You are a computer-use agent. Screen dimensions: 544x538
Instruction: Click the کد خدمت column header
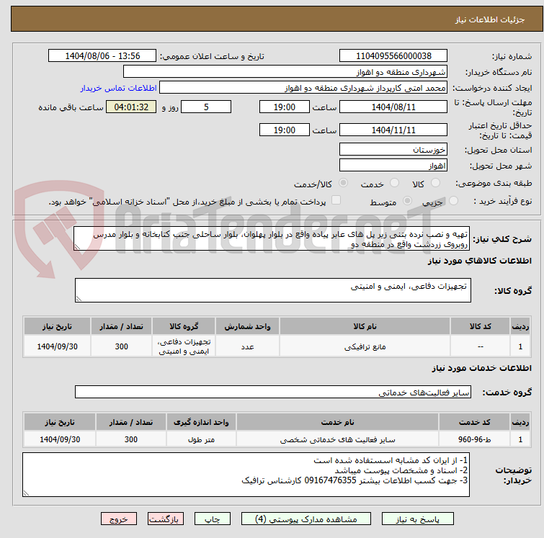[x=474, y=422]
